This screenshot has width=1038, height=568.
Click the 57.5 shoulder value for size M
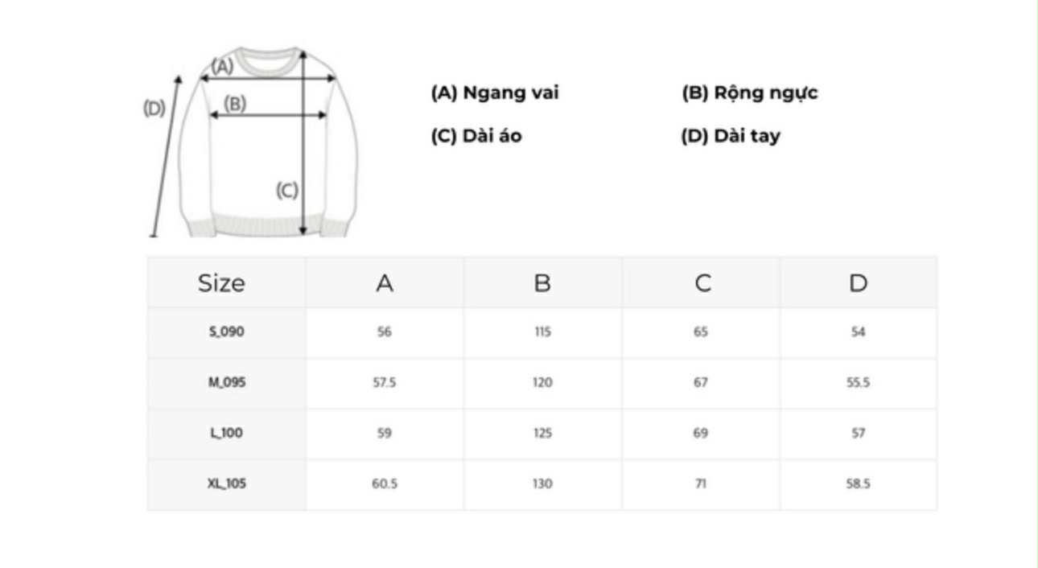click(x=384, y=382)
